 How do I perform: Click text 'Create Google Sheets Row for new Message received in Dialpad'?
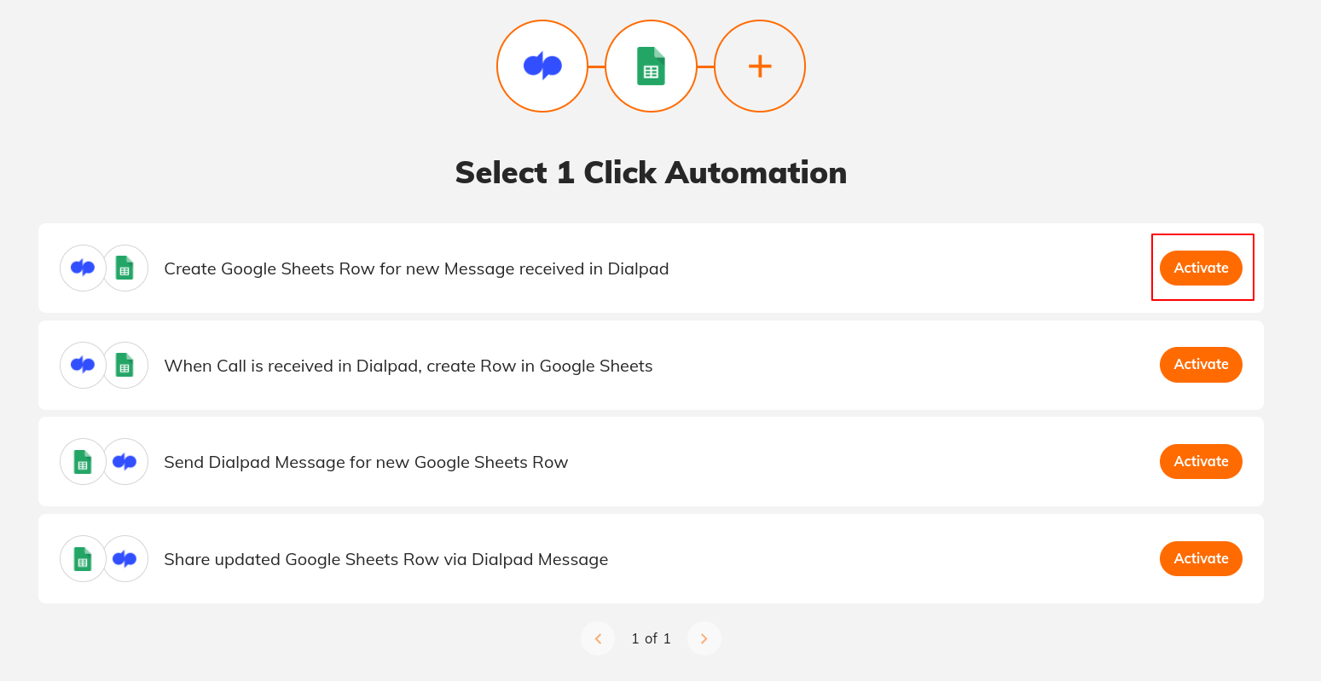point(416,268)
